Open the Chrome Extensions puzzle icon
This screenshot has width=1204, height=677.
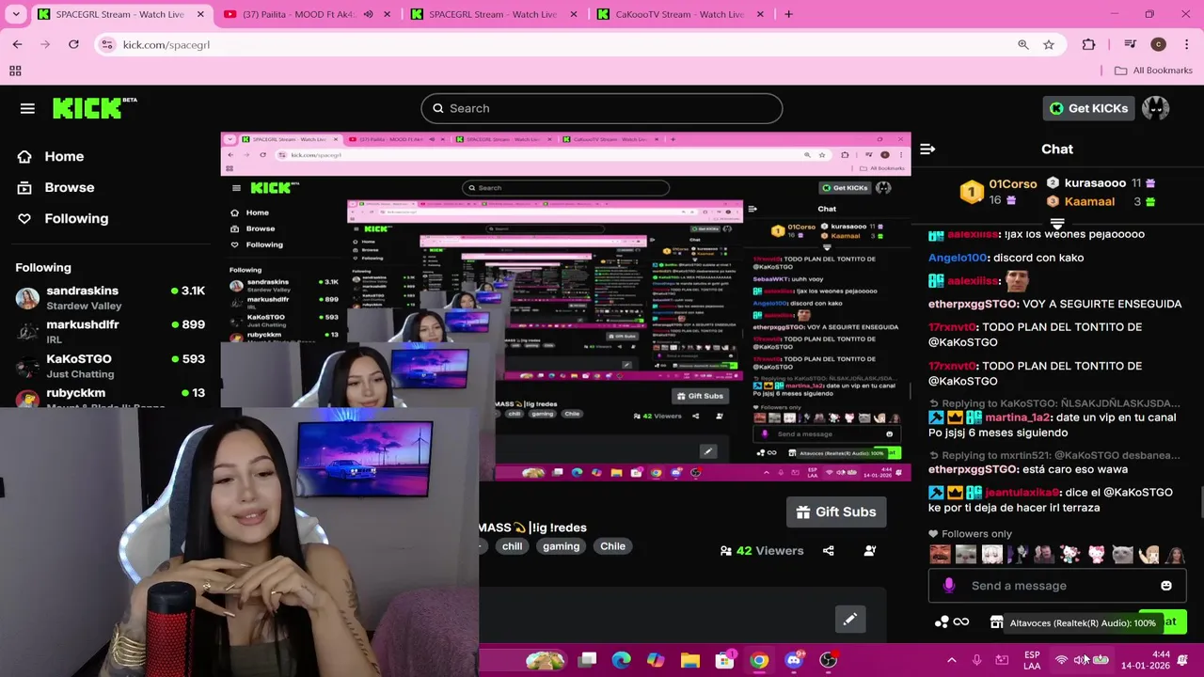coord(1088,44)
